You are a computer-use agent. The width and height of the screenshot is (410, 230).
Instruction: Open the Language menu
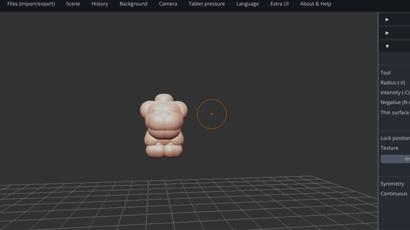pos(248,4)
